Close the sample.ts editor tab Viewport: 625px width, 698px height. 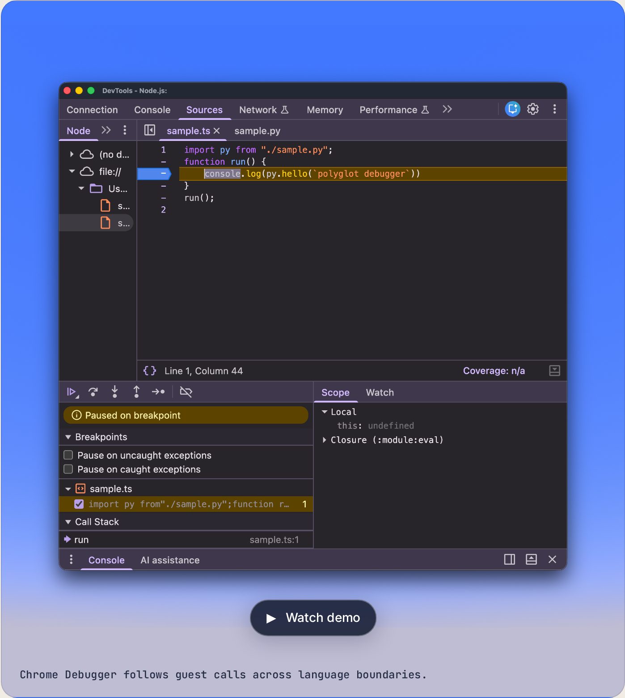point(217,131)
